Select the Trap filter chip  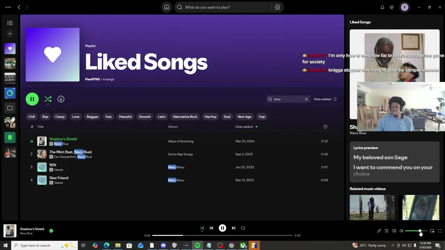coord(262,117)
